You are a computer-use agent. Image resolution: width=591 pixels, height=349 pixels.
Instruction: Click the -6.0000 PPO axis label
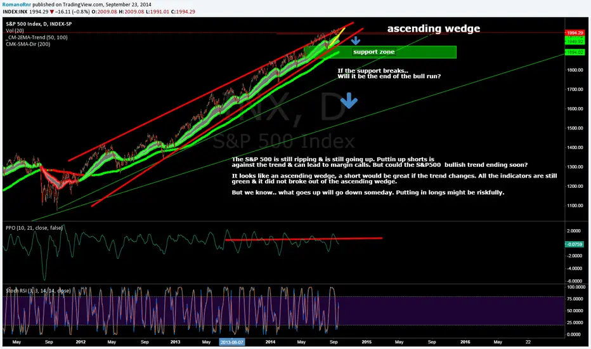tap(575, 281)
